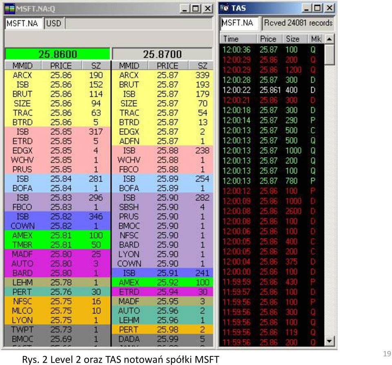Click the bid-side MMID column header
The height and width of the screenshot is (365, 392).
[23, 66]
